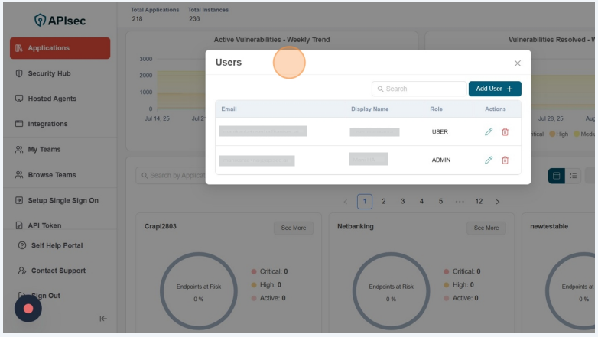Click the Hosted Agents monitor icon
Image resolution: width=598 pixels, height=337 pixels.
pos(18,99)
